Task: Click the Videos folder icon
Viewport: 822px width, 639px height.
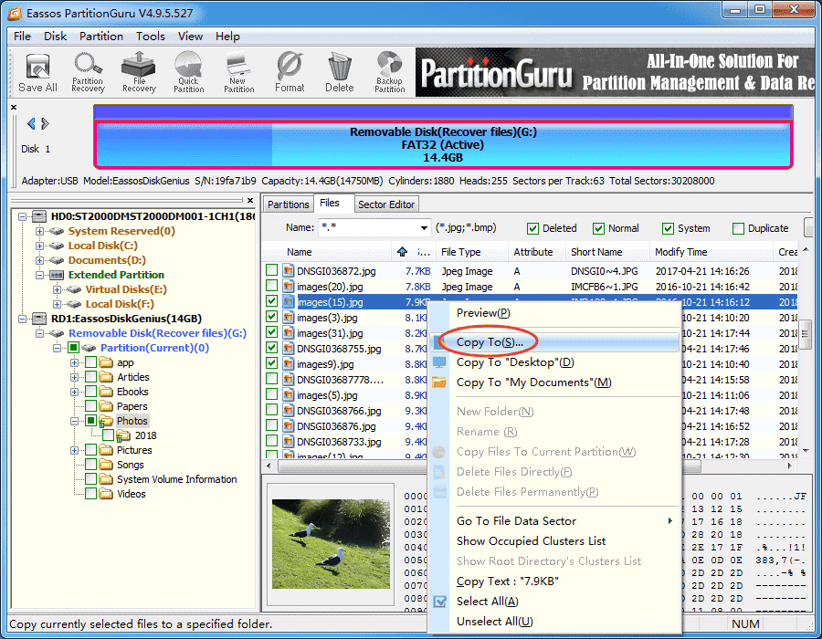Action: (107, 494)
